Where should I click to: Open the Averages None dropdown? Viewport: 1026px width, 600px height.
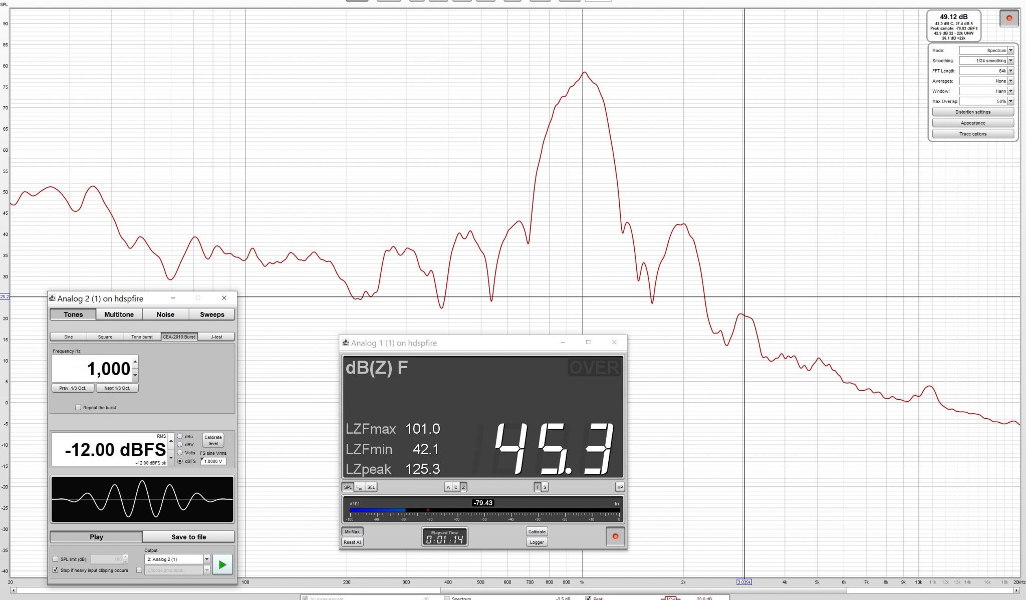point(986,81)
